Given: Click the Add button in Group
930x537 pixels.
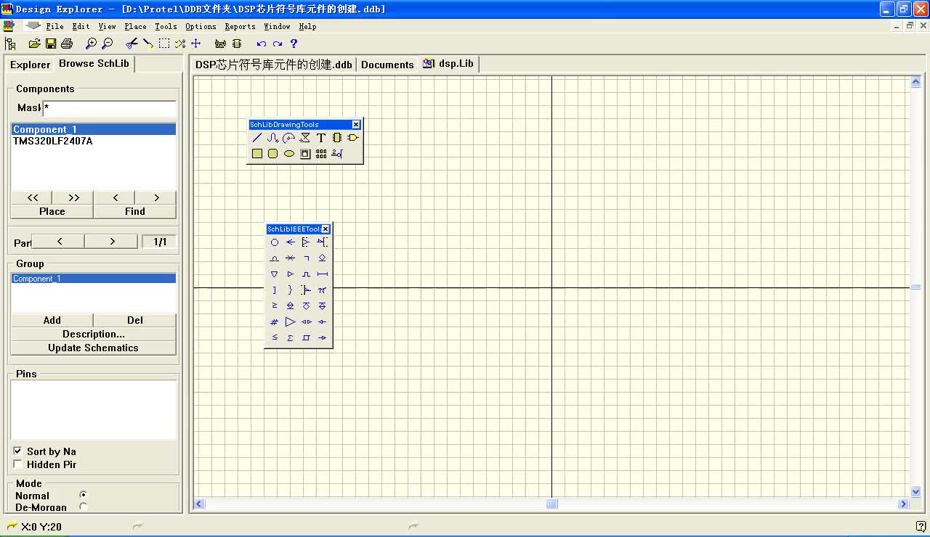Looking at the screenshot, I should [x=52, y=320].
